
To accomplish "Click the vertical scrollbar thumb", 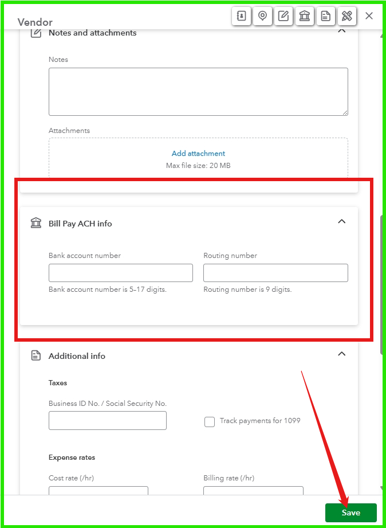I will (x=381, y=284).
